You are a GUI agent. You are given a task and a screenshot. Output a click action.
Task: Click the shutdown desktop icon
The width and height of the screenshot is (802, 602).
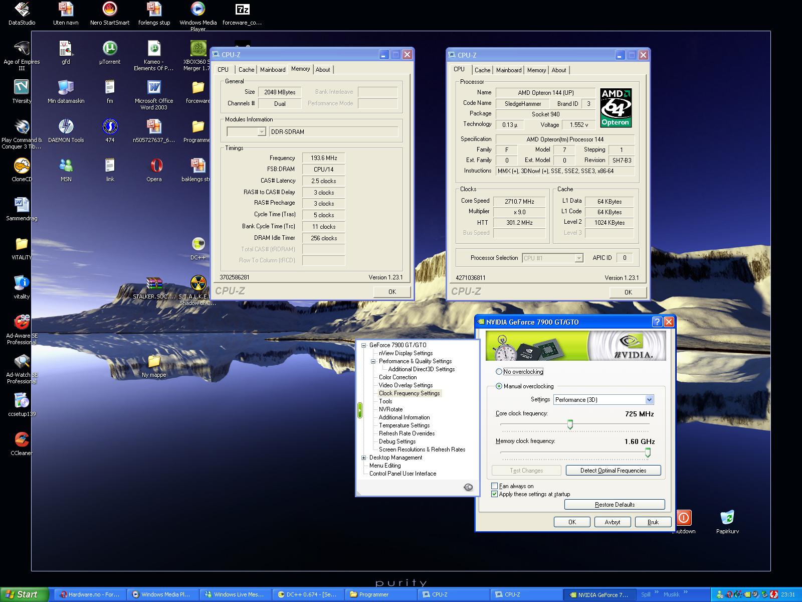click(x=684, y=522)
